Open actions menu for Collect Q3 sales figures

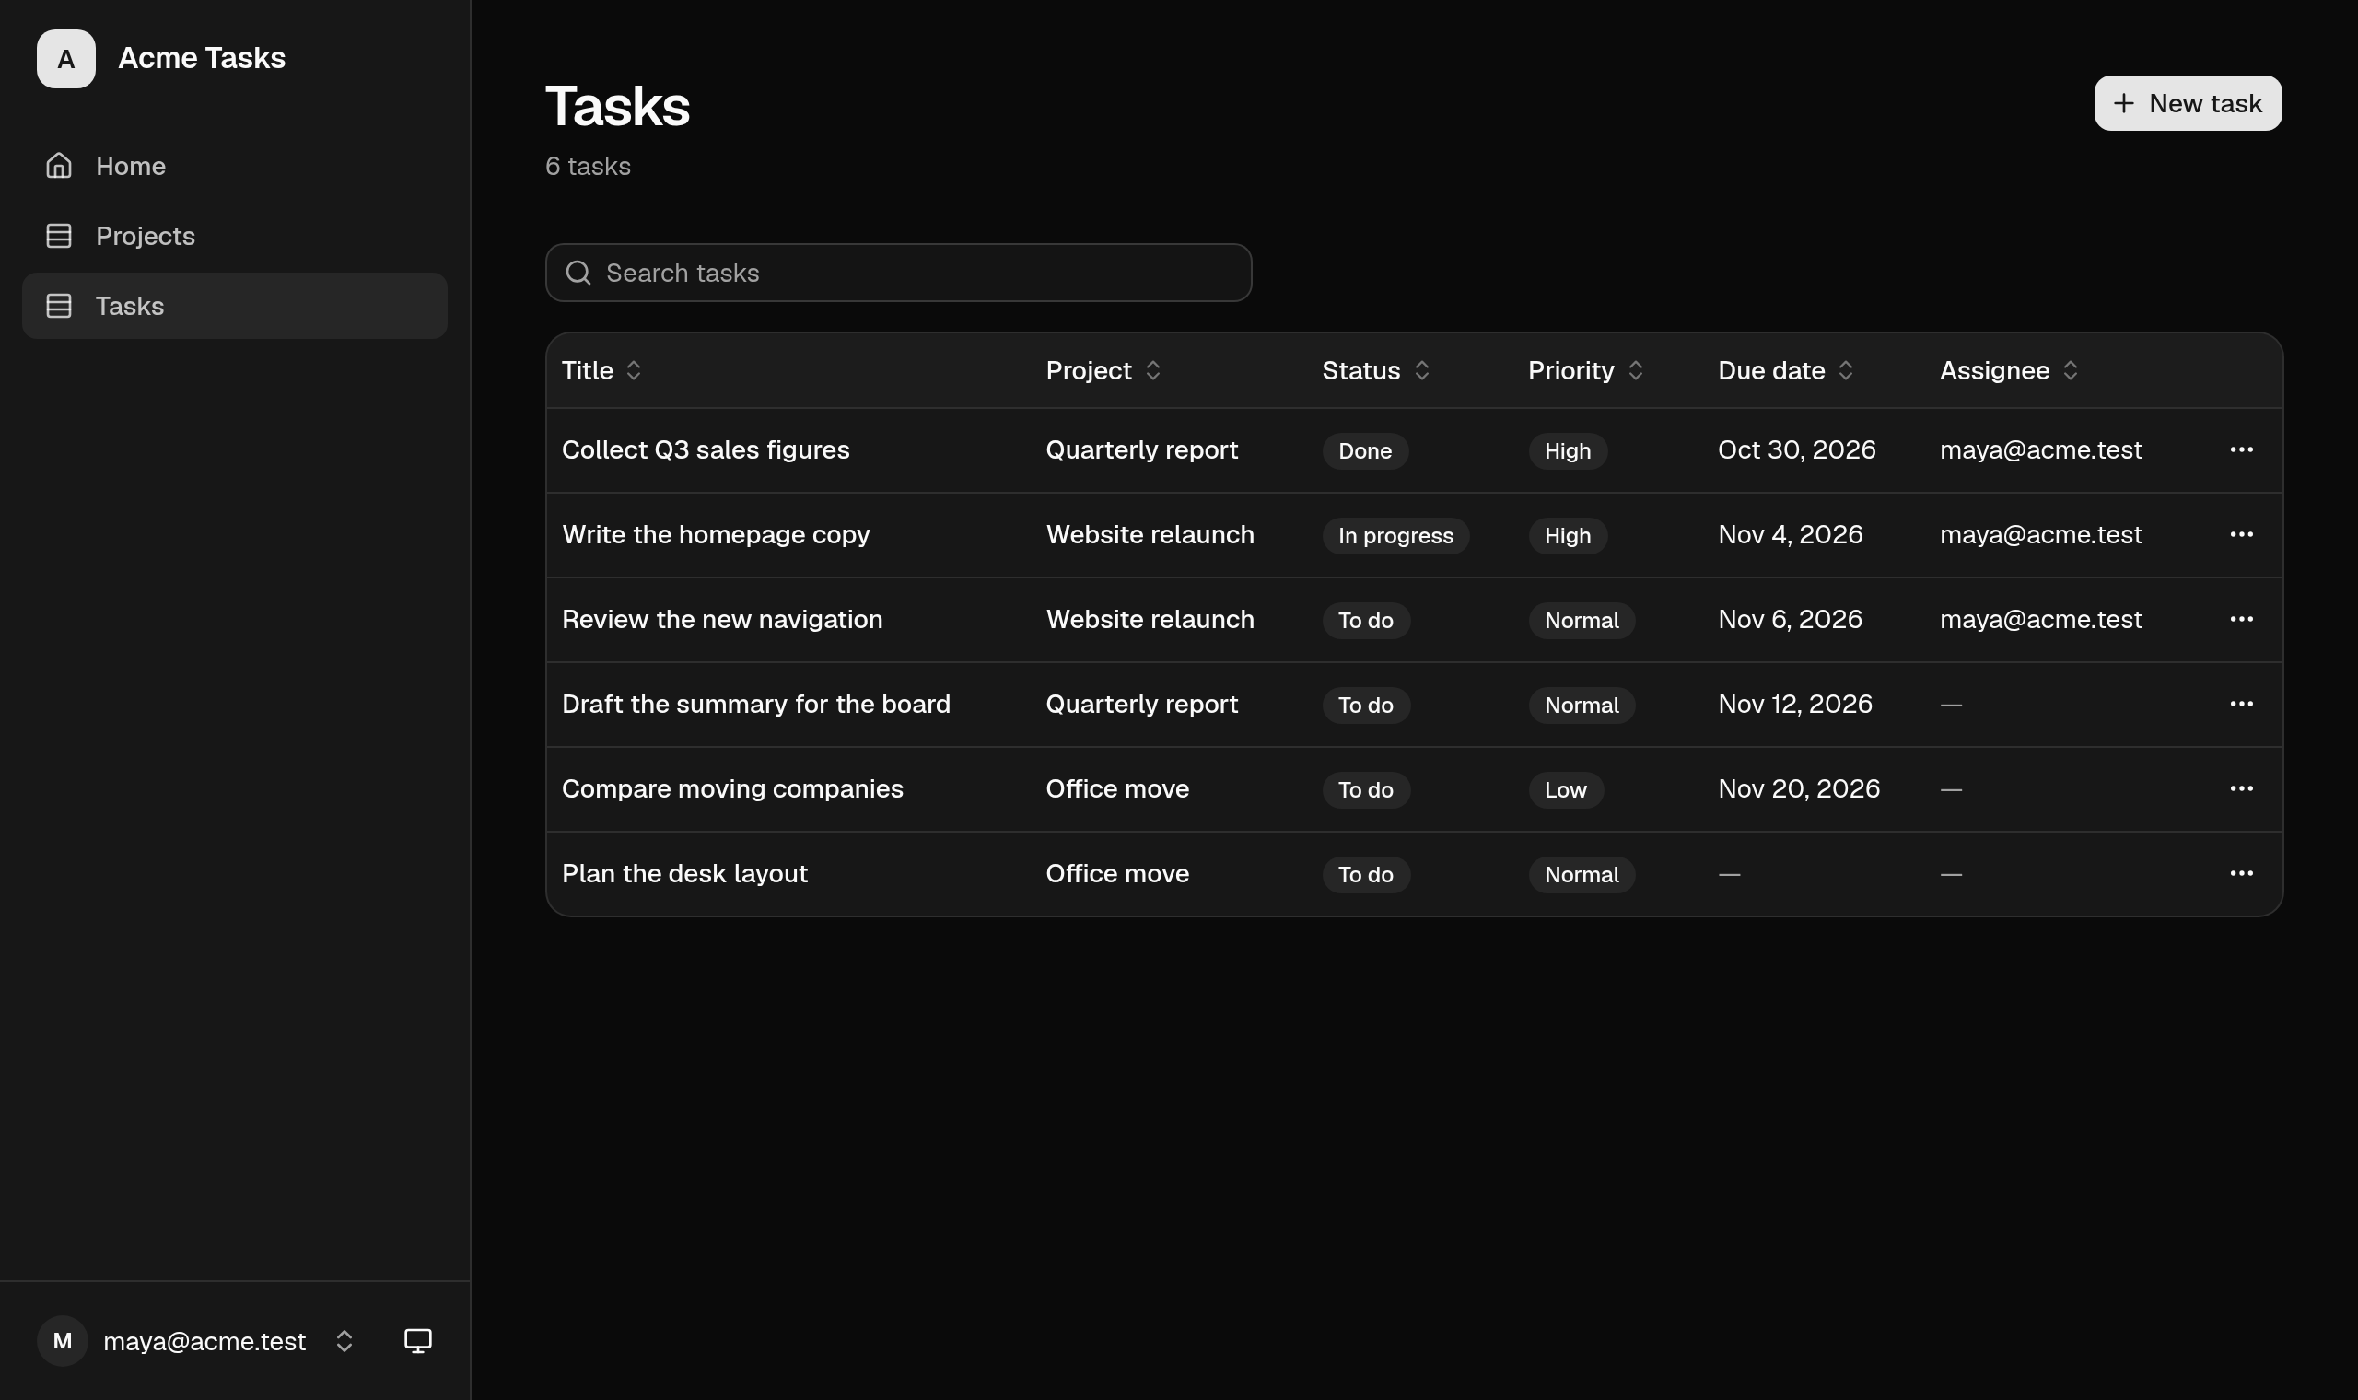(x=2241, y=450)
